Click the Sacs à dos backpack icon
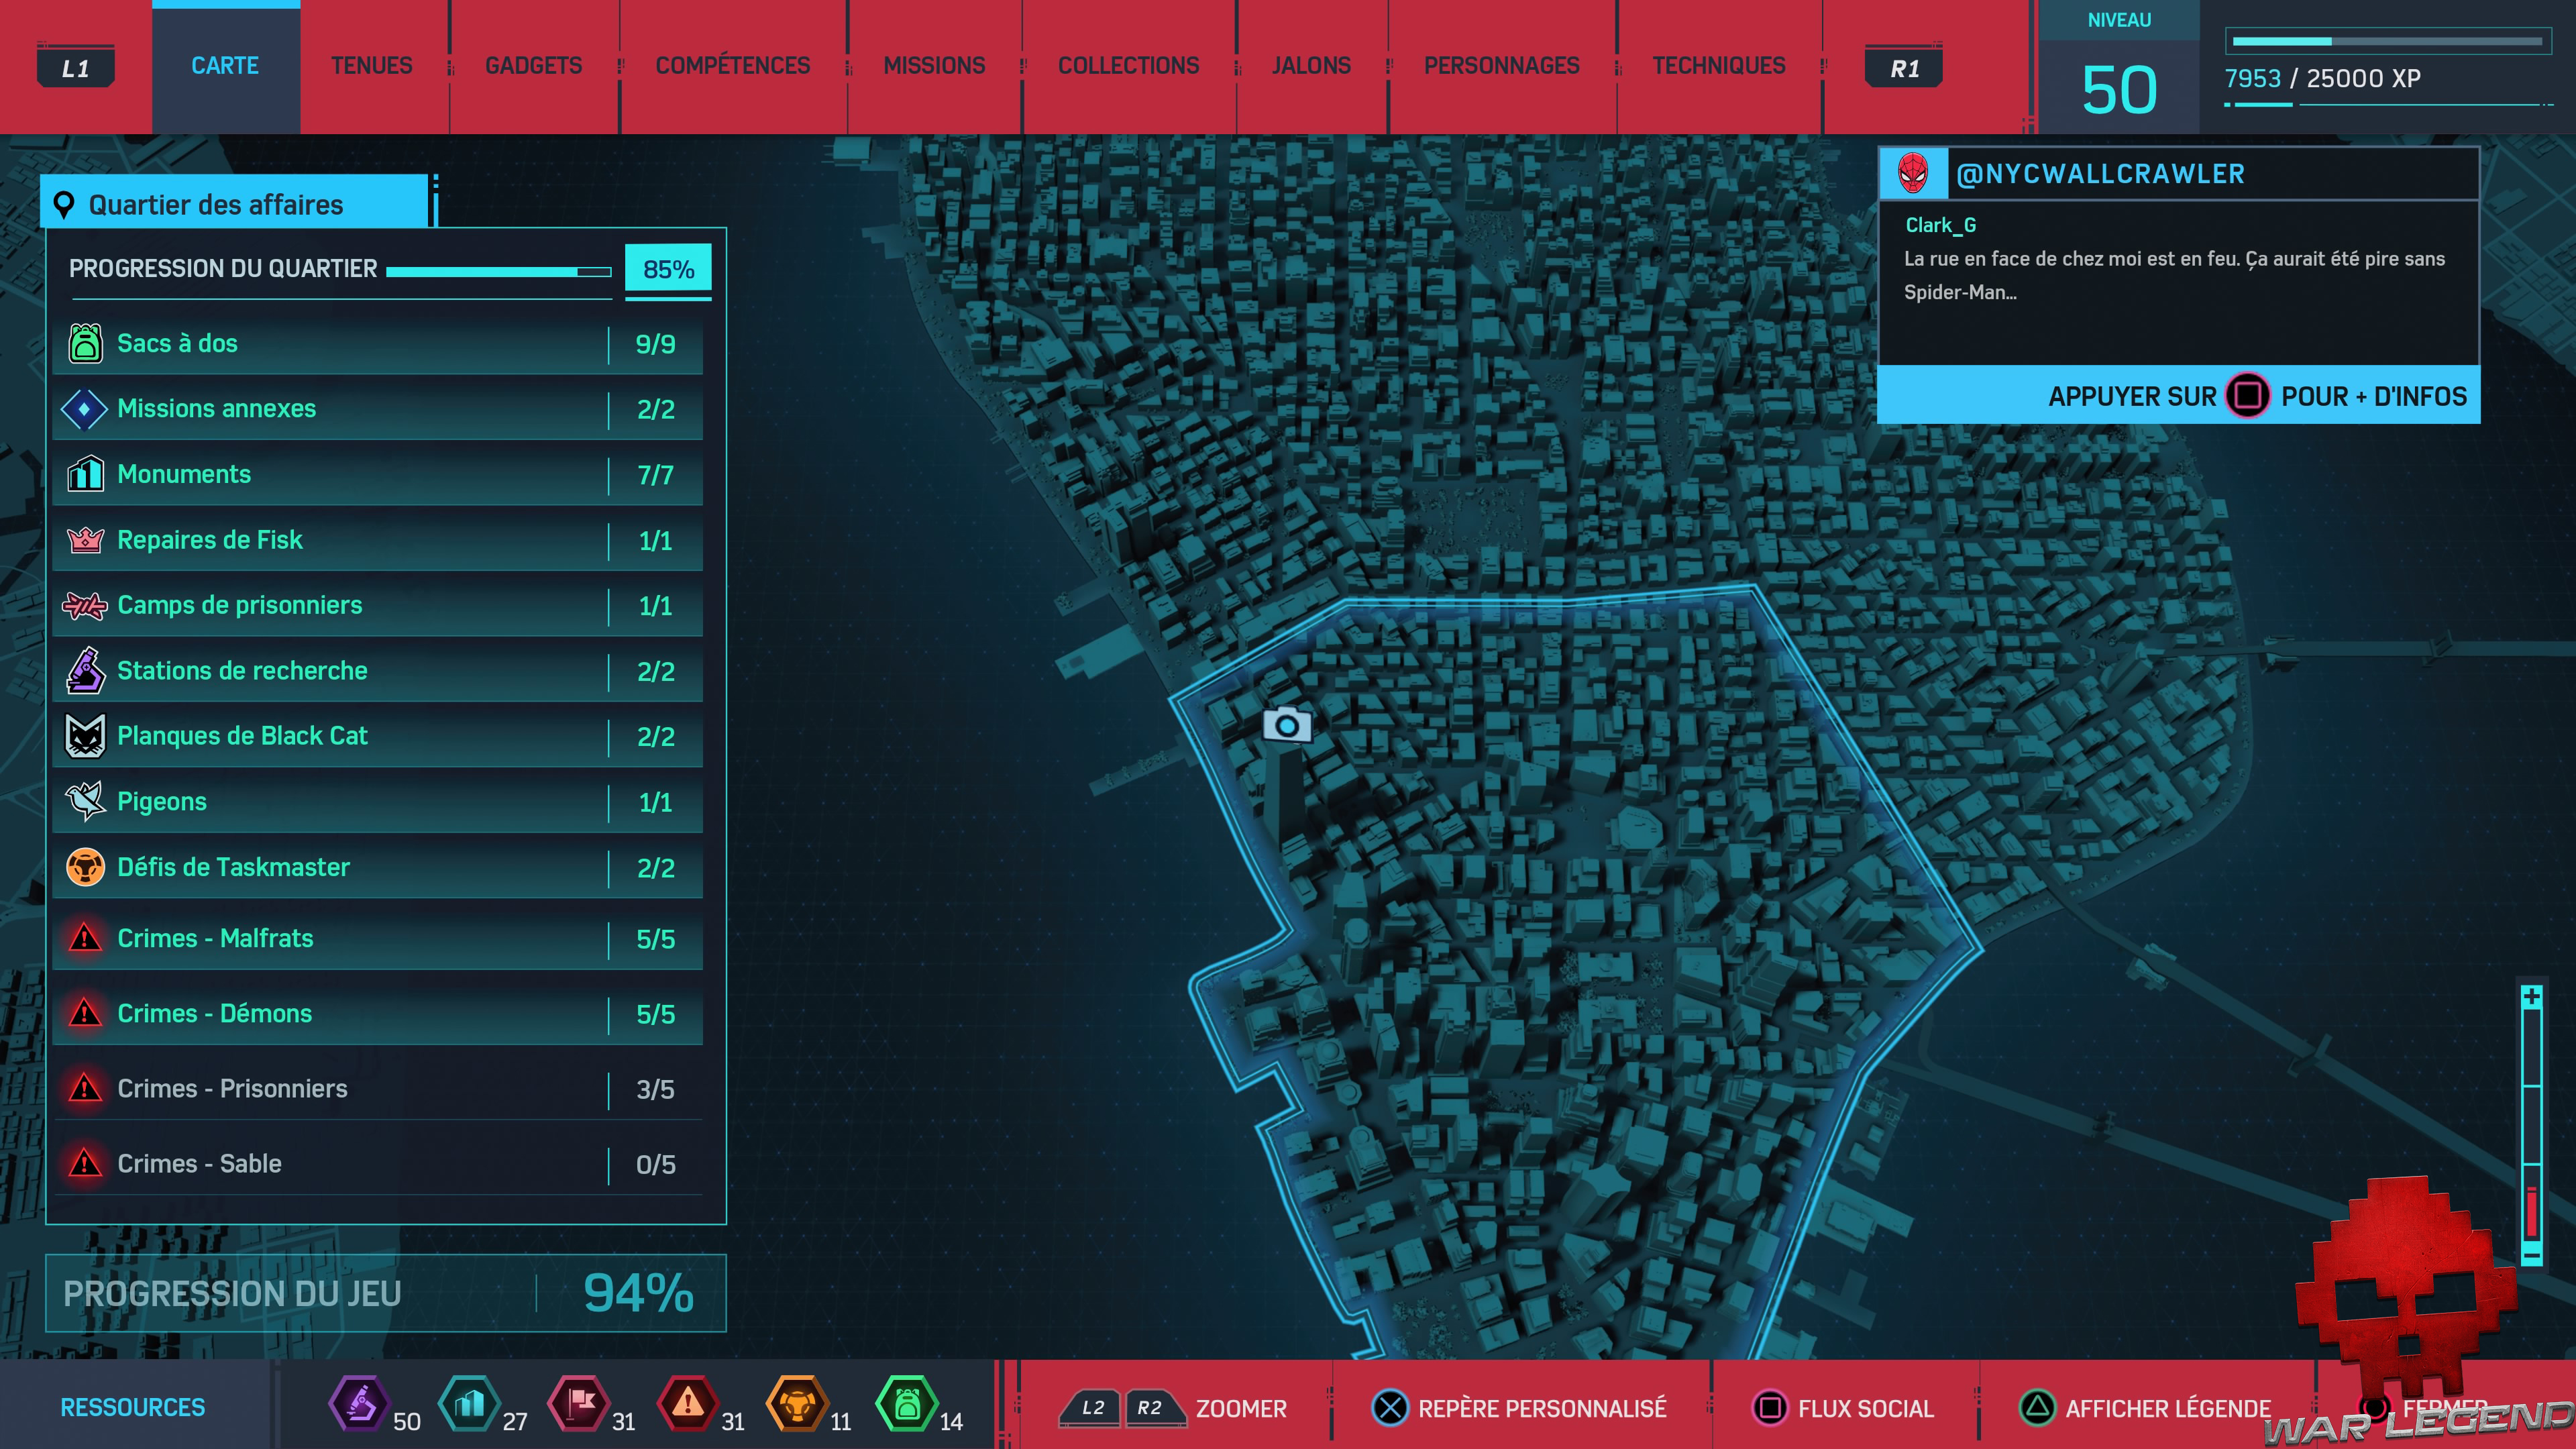 (85, 343)
